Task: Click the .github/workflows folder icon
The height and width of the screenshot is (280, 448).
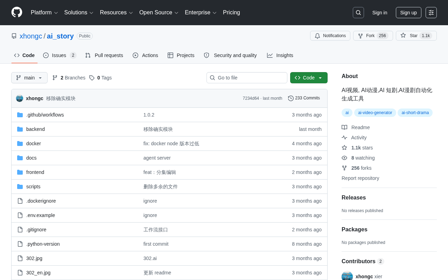Action: [x=20, y=115]
